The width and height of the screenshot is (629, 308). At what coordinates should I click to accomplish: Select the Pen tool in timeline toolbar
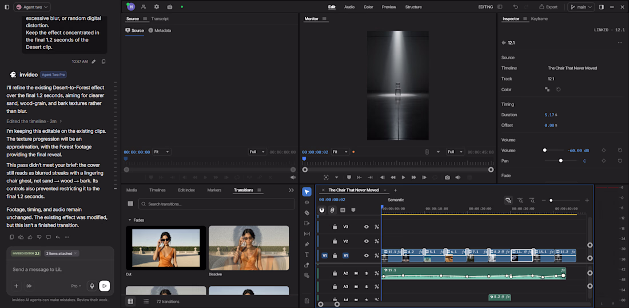tap(307, 244)
